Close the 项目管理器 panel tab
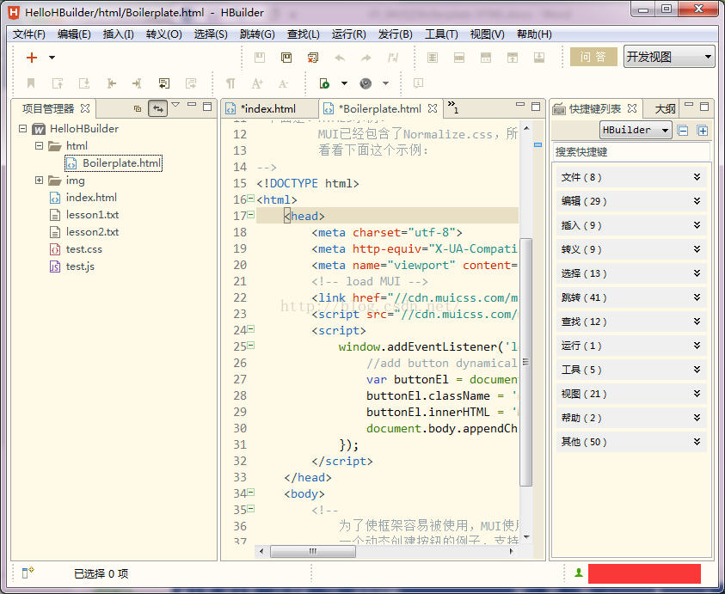This screenshot has height=594, width=725. [85, 108]
